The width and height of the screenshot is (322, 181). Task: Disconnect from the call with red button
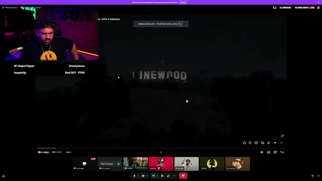(183, 176)
